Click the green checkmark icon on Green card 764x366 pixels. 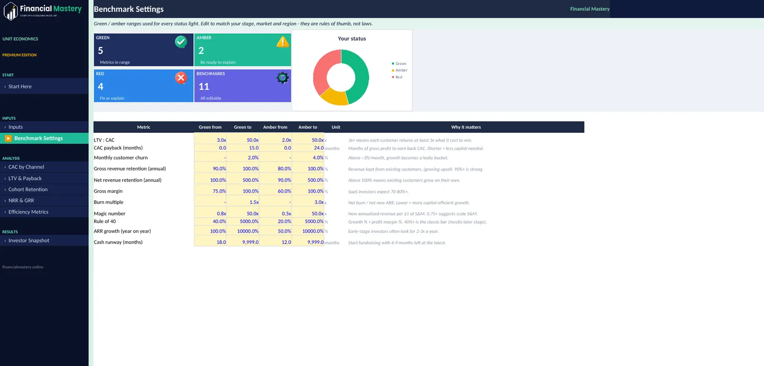[x=181, y=42]
